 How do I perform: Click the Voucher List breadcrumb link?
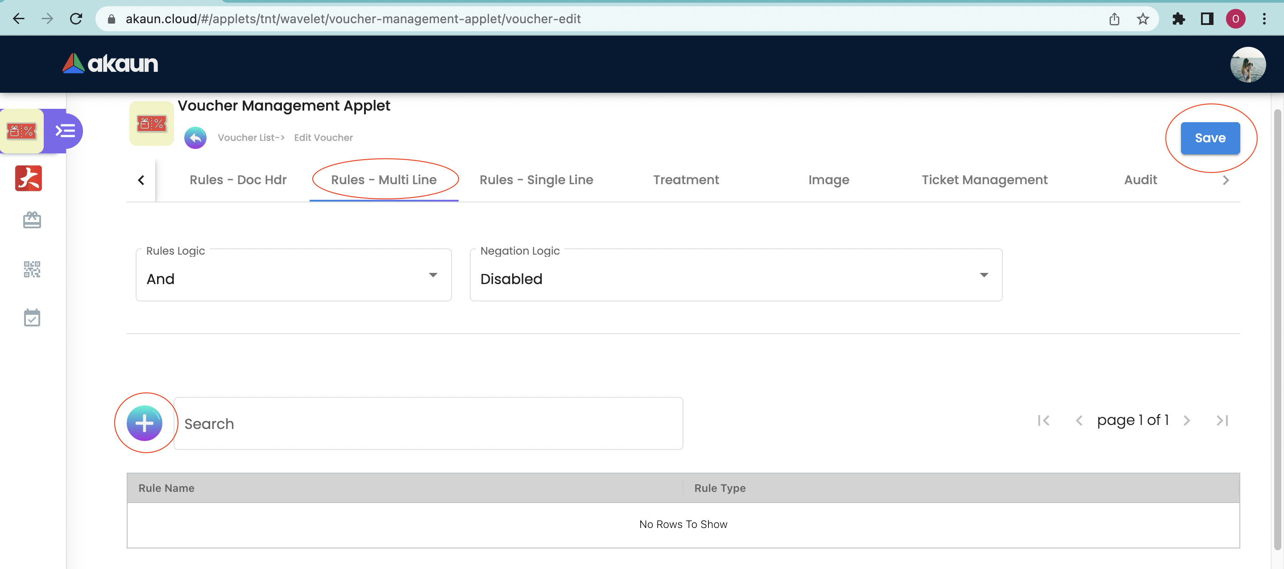pyautogui.click(x=249, y=137)
